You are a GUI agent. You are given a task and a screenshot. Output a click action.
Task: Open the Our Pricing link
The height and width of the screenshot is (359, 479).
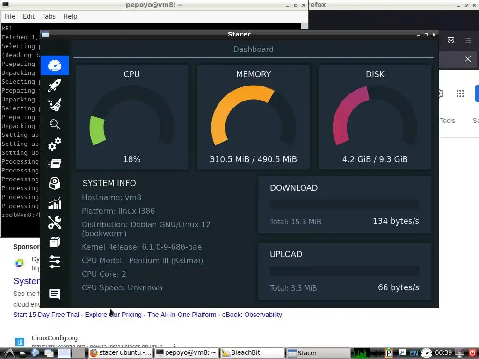113,315
